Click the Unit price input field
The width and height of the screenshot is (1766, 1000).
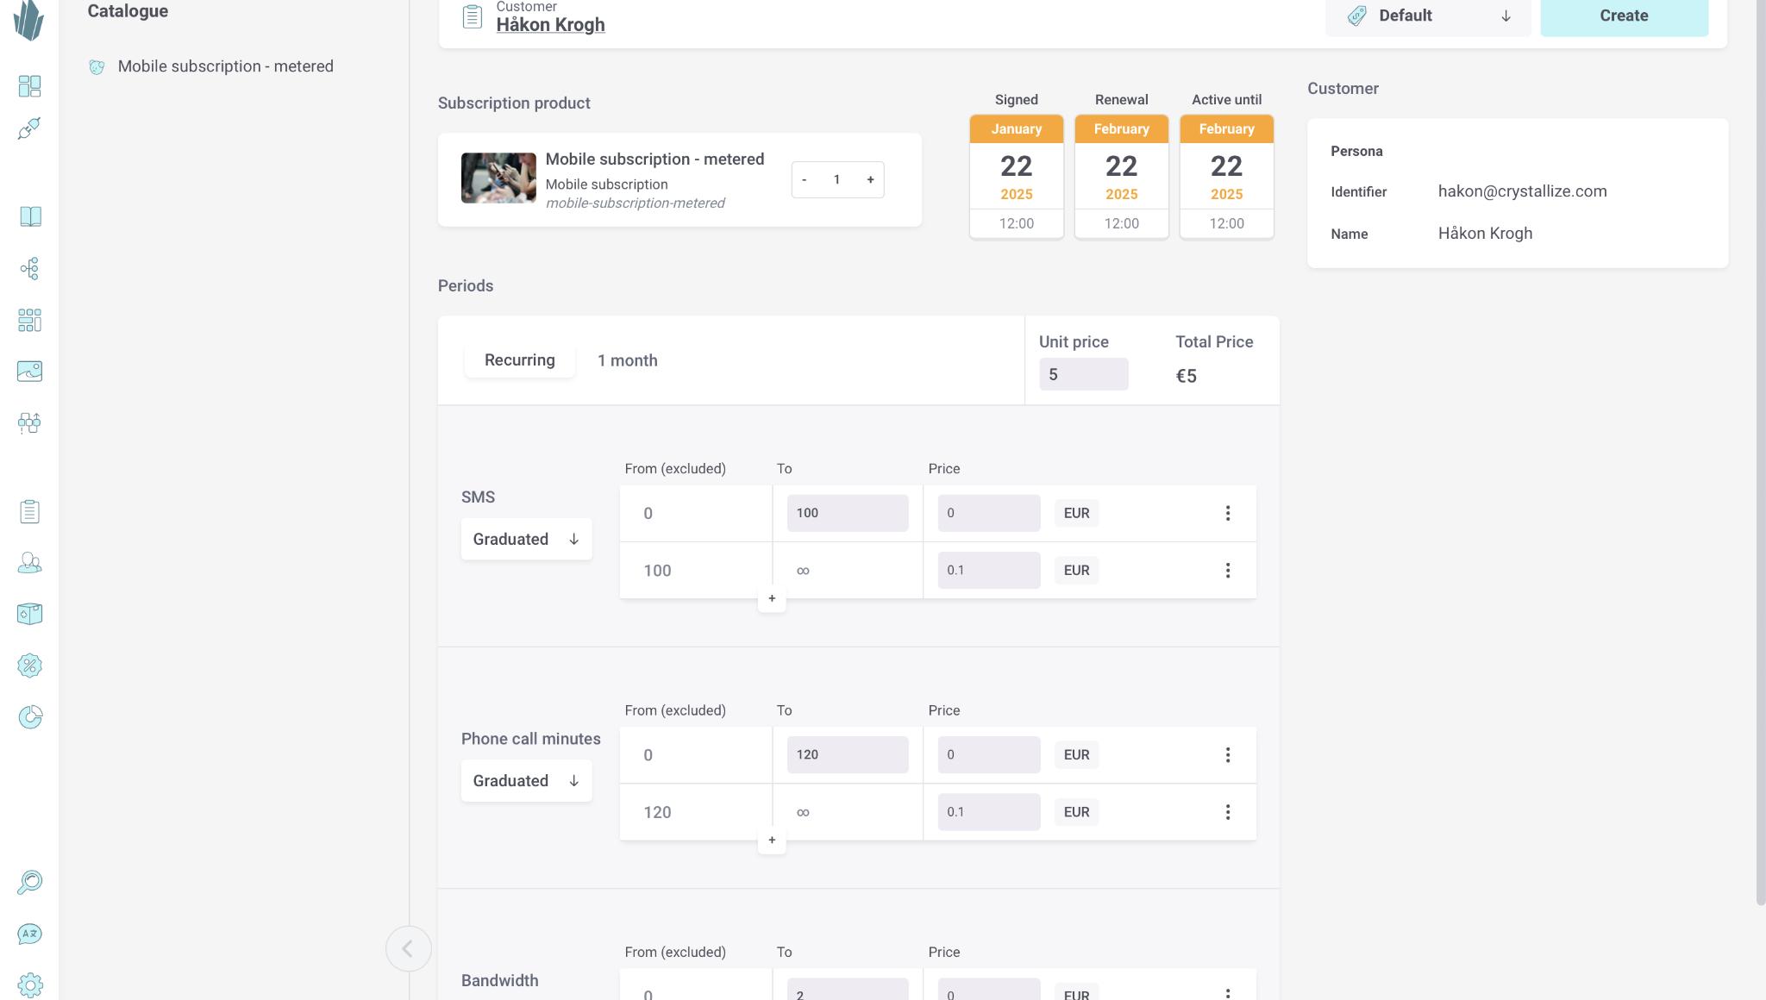click(1083, 374)
